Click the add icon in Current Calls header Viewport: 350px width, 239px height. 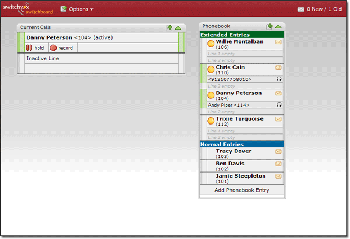coord(169,27)
